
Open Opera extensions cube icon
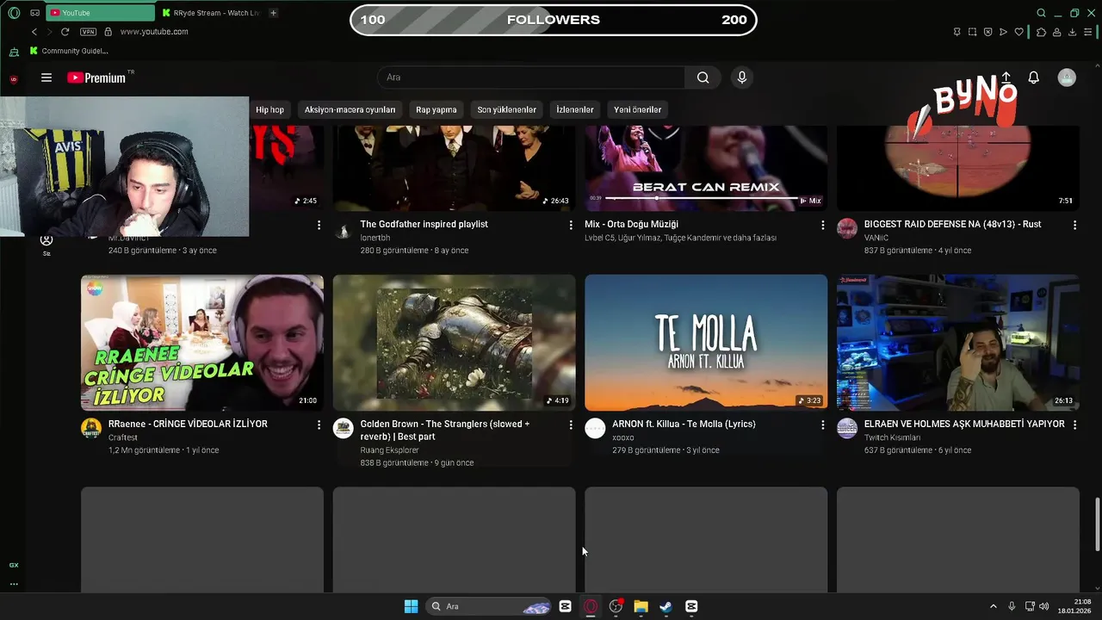coord(1041,32)
